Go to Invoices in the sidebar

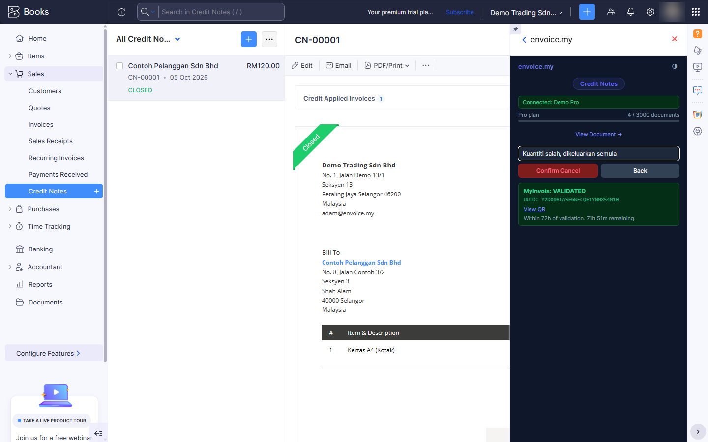pyautogui.click(x=41, y=124)
